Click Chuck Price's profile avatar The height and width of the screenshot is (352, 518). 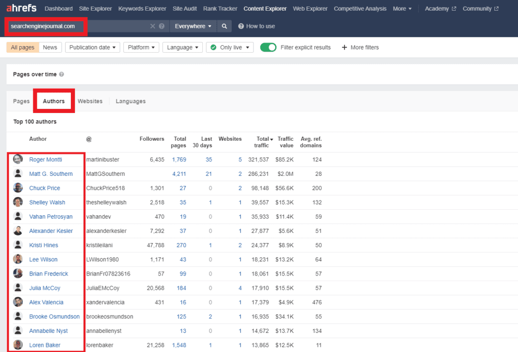click(18, 187)
